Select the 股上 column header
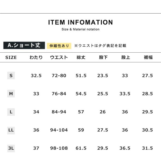Viewport: 161px width, 167px height. [125, 58]
